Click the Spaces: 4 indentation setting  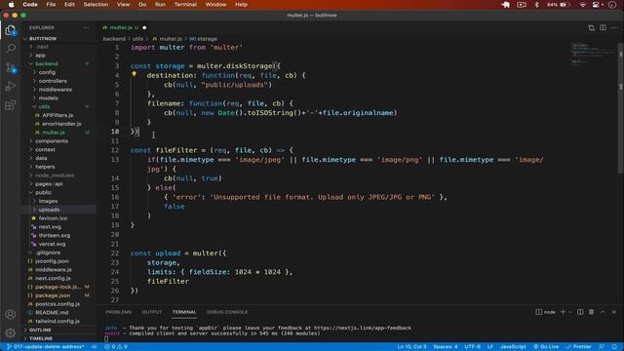click(445, 347)
